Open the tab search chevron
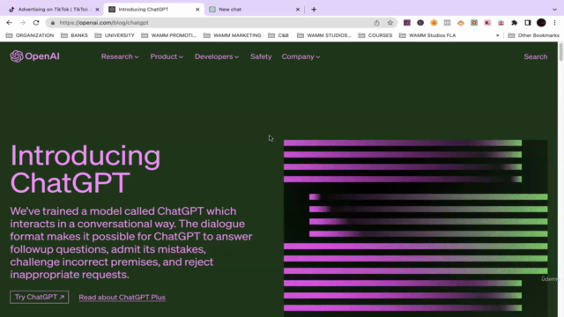This screenshot has width=564, height=317. click(x=554, y=10)
